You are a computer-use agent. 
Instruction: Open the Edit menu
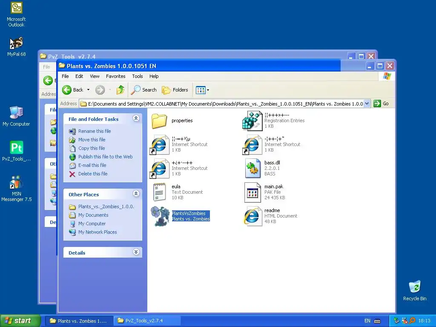click(79, 76)
